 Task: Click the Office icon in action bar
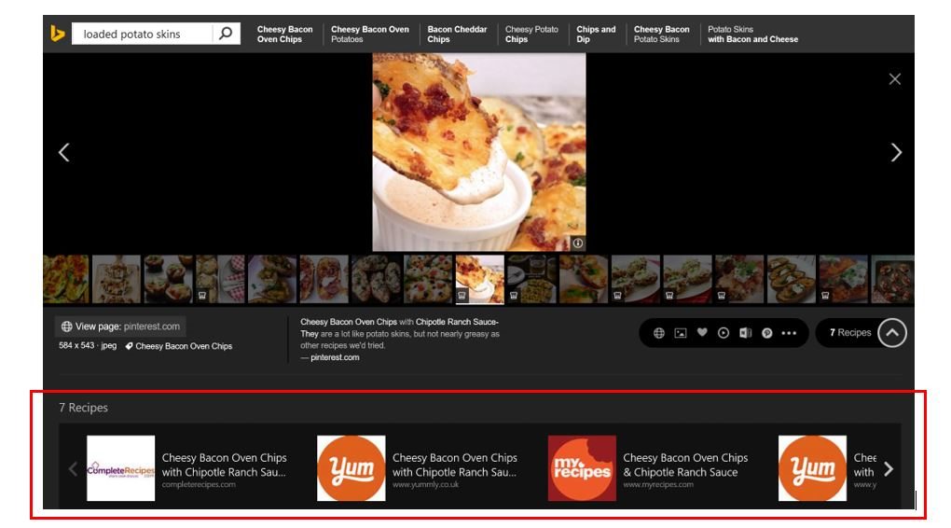click(745, 333)
